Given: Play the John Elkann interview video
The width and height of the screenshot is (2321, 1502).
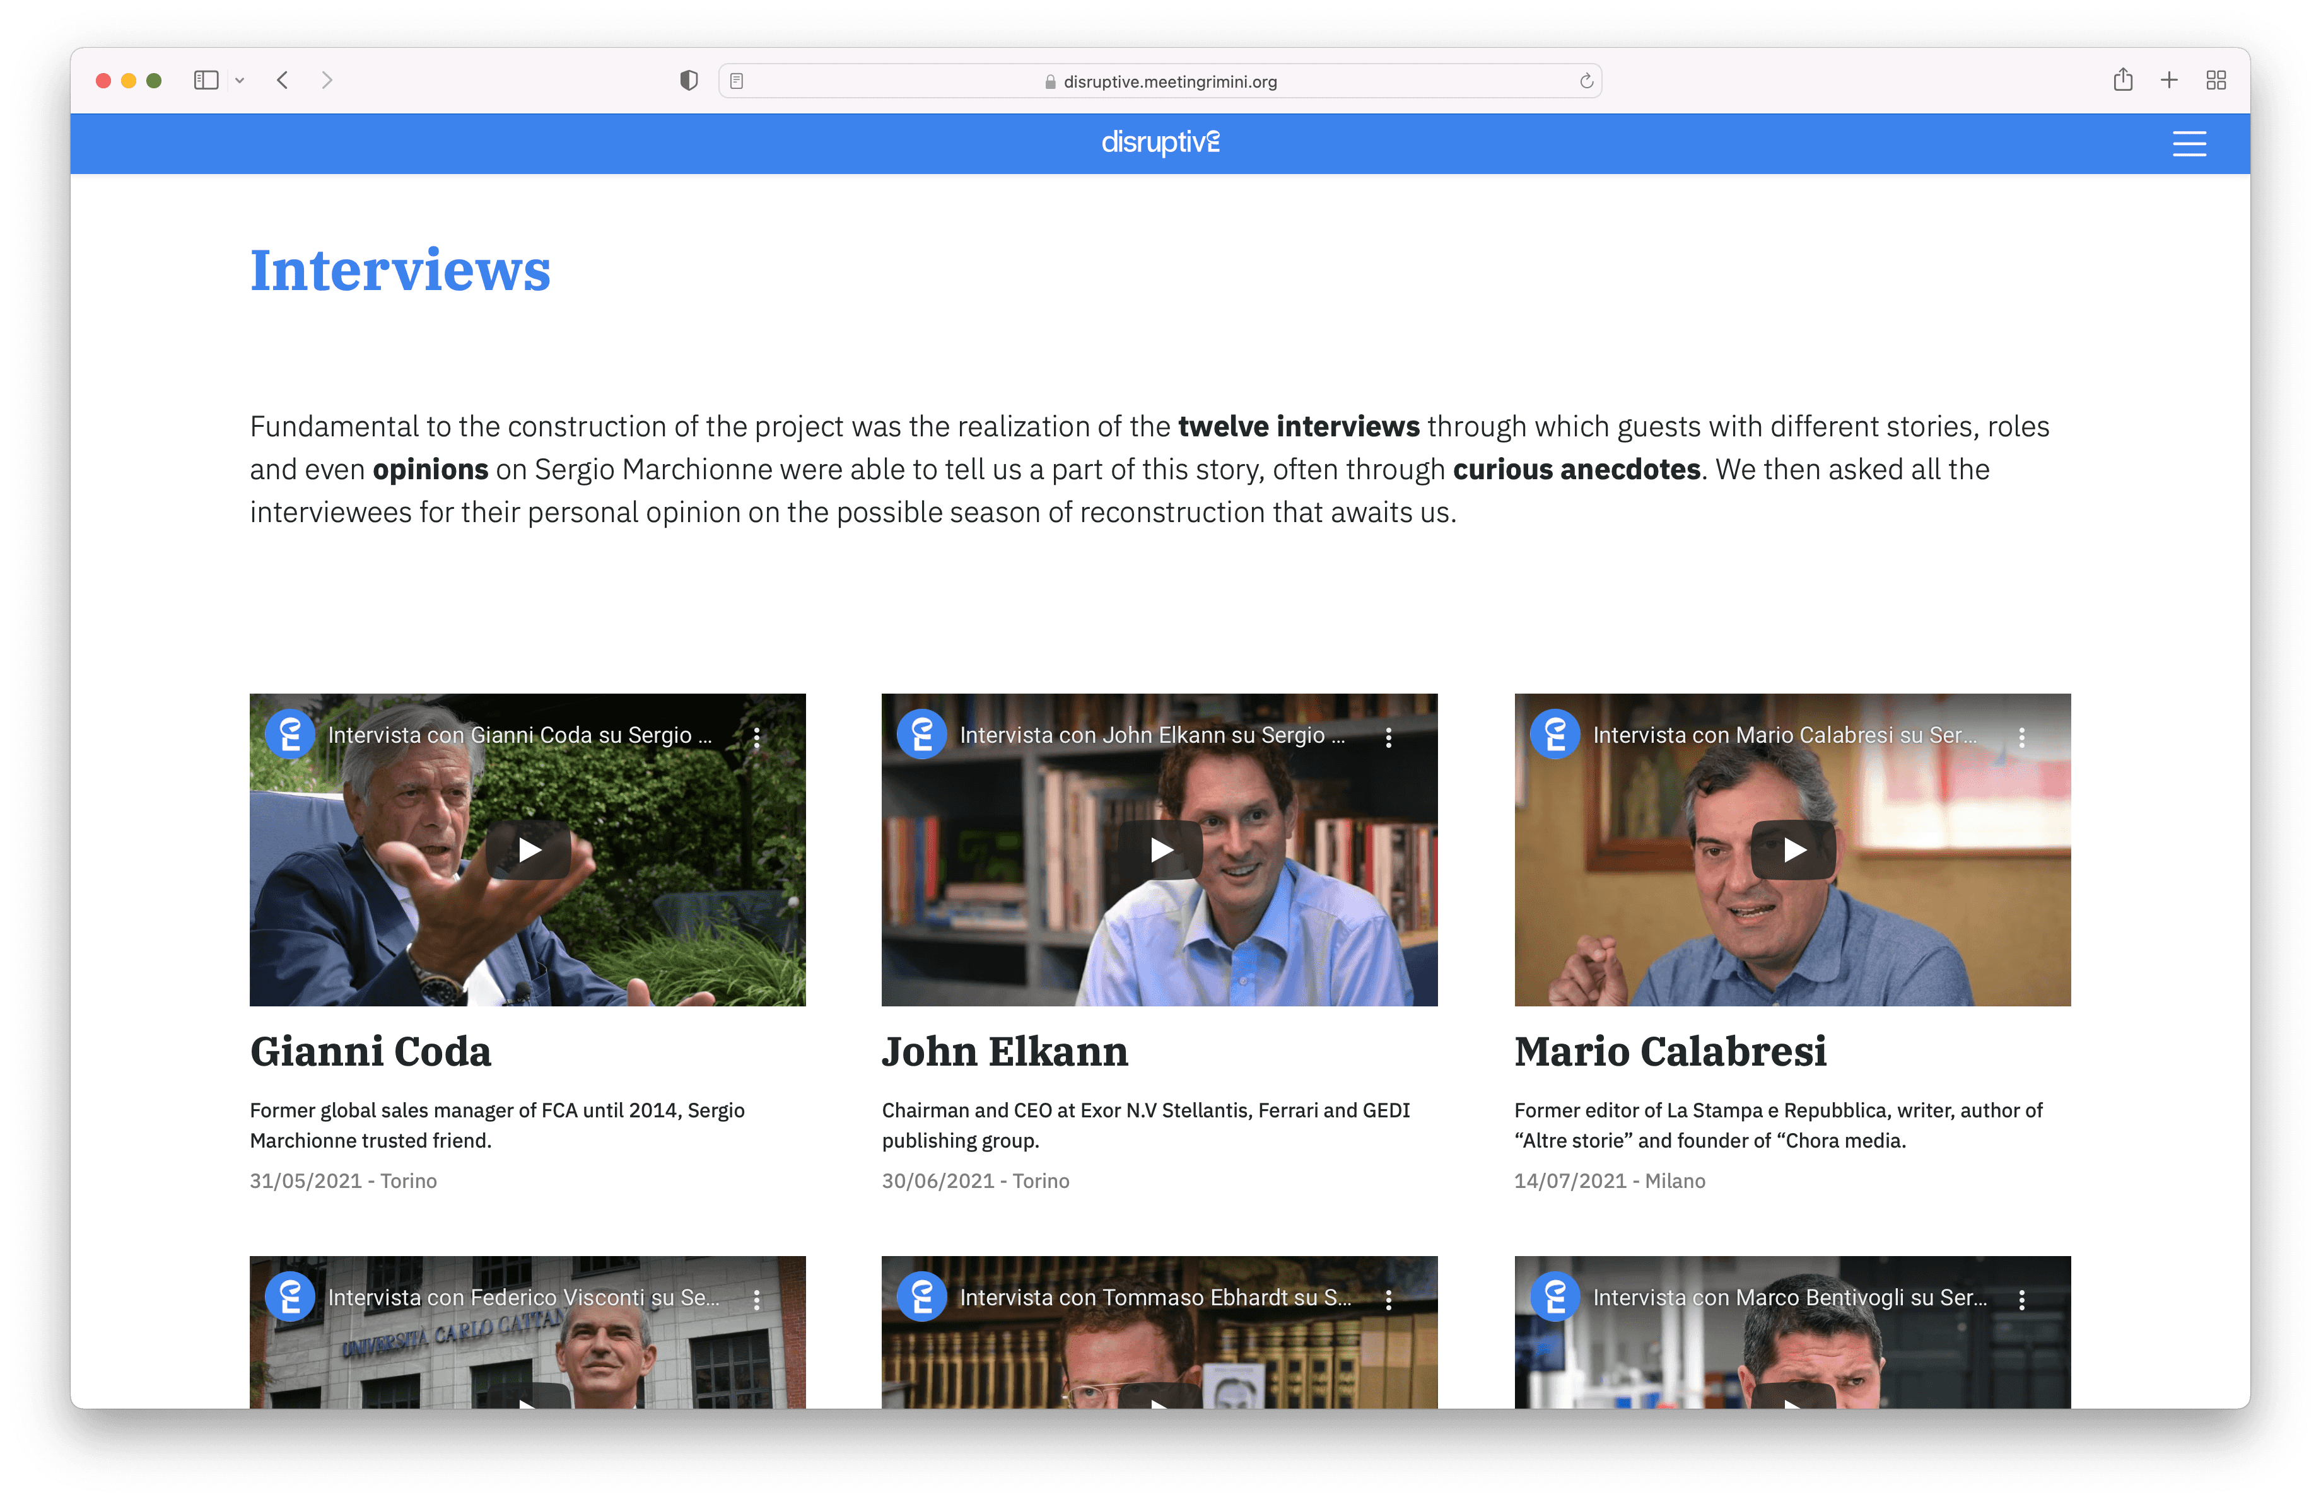Looking at the screenshot, I should click(1160, 850).
